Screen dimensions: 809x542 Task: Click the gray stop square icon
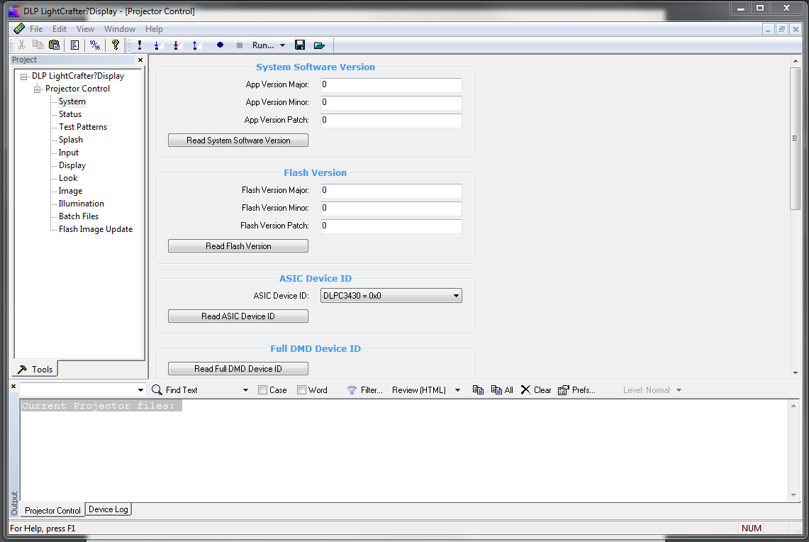point(240,45)
